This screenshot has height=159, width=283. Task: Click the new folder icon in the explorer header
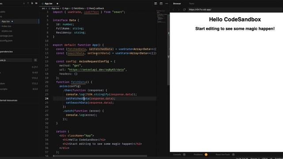click(36, 3)
